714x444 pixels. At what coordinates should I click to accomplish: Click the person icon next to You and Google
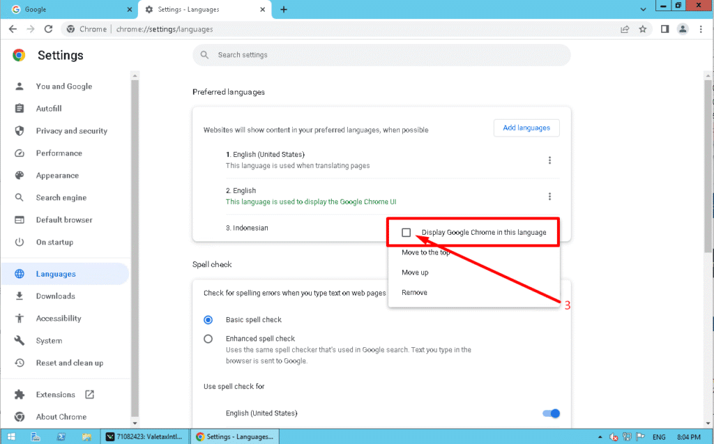tap(19, 86)
